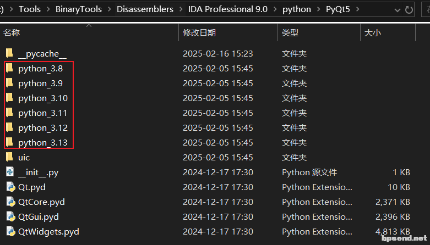Select the QtWidgets.pyd file name
Image resolution: width=430 pixels, height=245 pixels.
[x=48, y=232]
